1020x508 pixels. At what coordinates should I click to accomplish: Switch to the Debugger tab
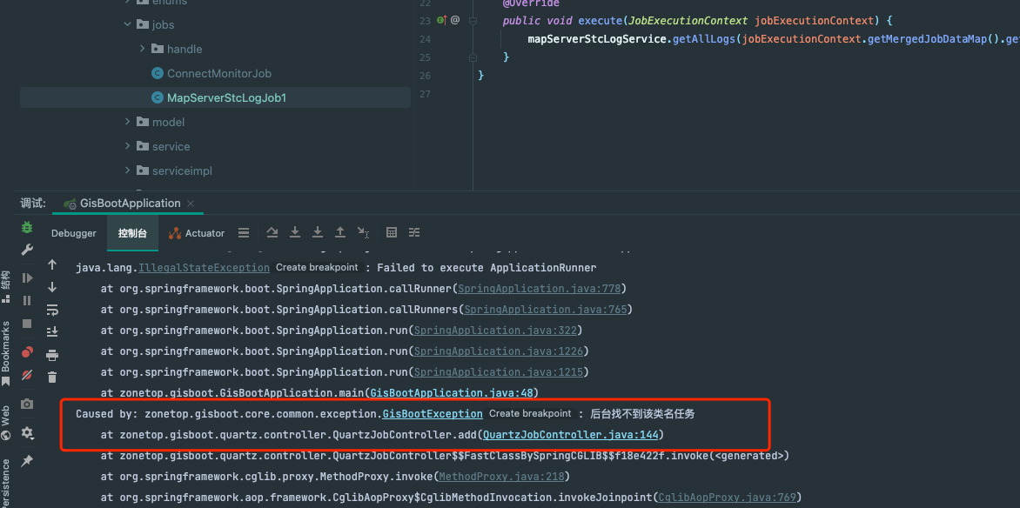coord(74,233)
